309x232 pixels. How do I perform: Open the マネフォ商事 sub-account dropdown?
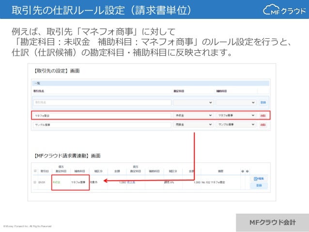236,115
